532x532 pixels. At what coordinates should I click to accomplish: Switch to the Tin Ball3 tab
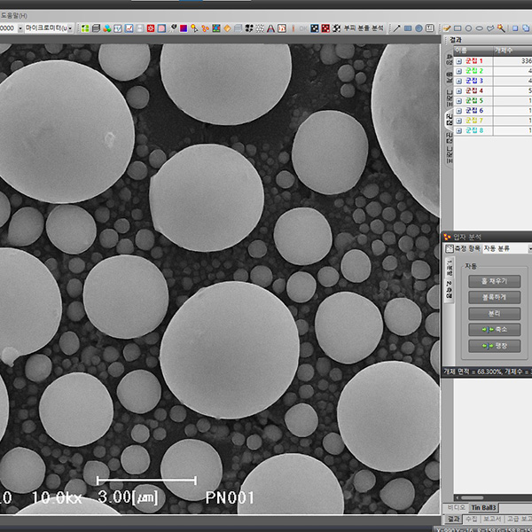(484, 506)
